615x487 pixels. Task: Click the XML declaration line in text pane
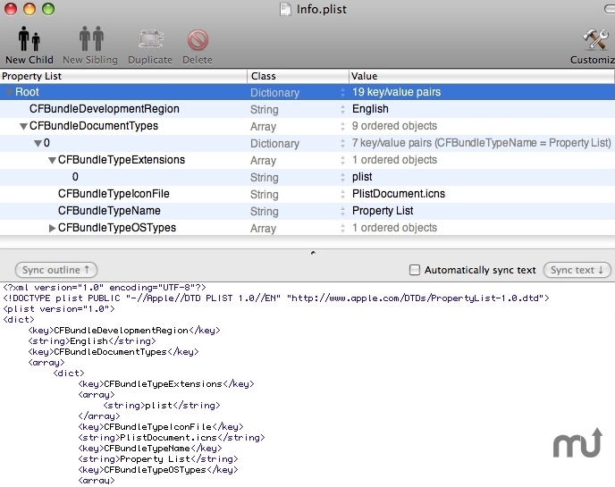point(105,288)
